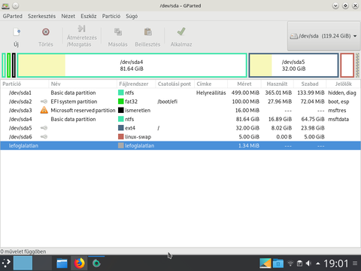
Task: Select /dev/sda4 block in disk map
Action: pos(132,65)
